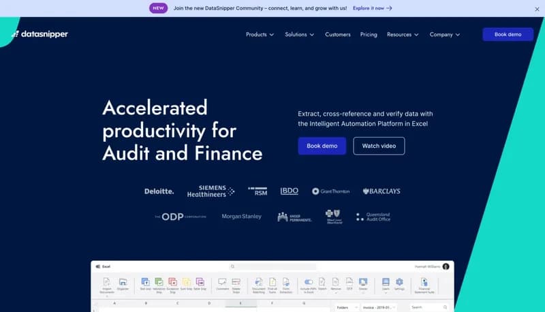
Task: Click the ODP Corporation logo
Action: [181, 217]
